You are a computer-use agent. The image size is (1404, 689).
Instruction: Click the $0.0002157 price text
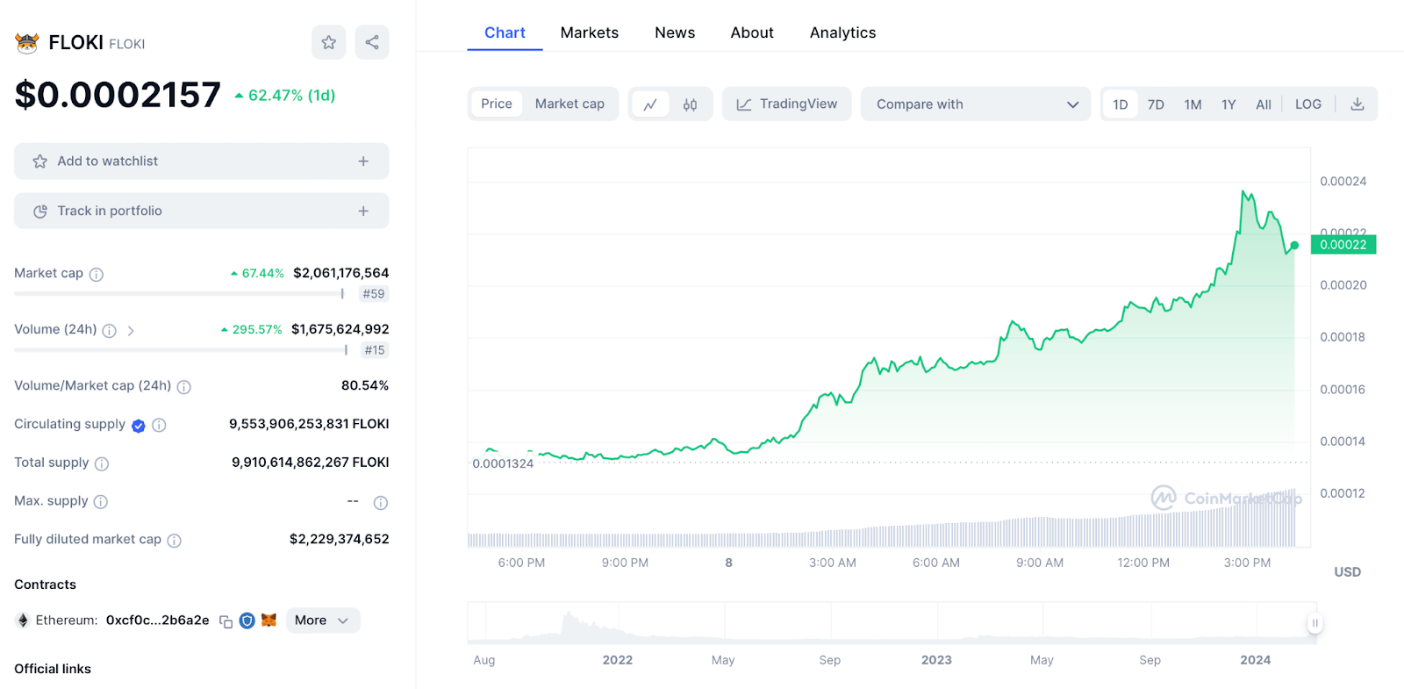point(118,95)
